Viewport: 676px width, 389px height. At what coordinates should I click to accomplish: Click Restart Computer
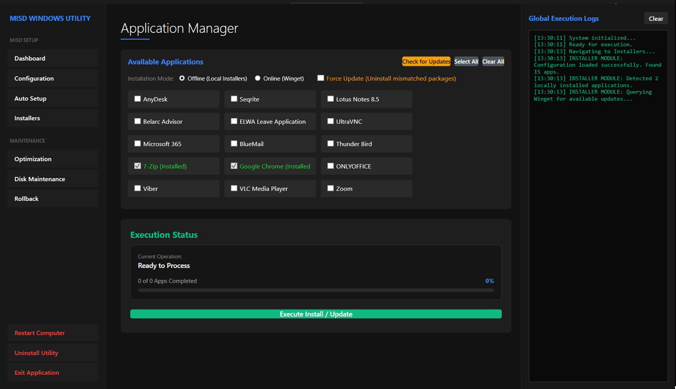(53, 333)
